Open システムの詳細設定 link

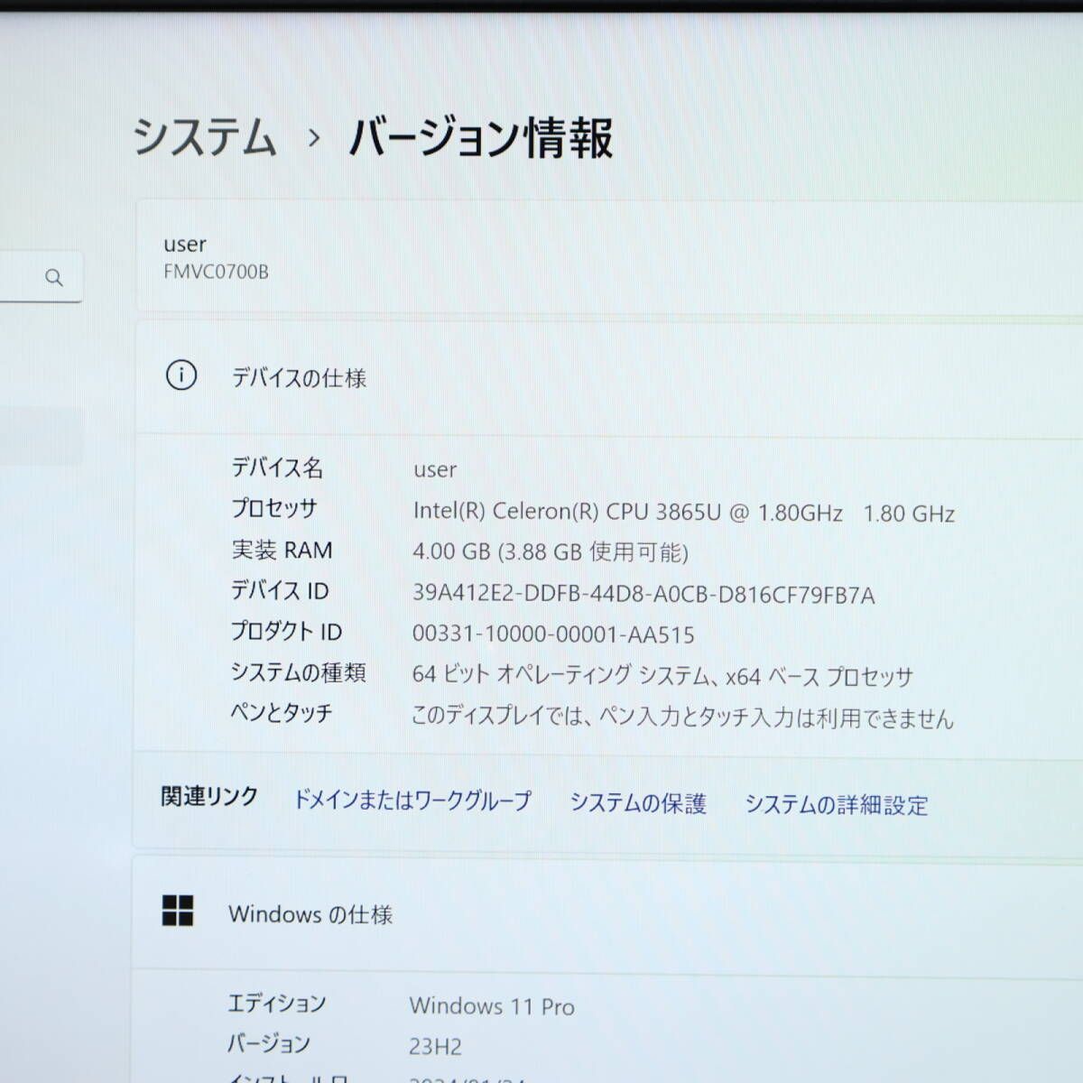[837, 804]
